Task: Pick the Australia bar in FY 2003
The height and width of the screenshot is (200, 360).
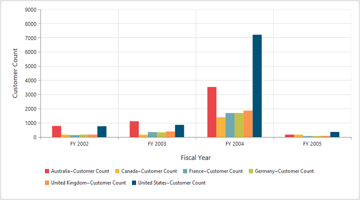Action: pyautogui.click(x=134, y=129)
